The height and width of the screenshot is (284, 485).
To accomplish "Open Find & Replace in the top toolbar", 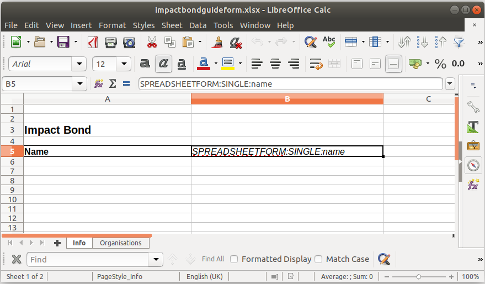I will pos(311,42).
